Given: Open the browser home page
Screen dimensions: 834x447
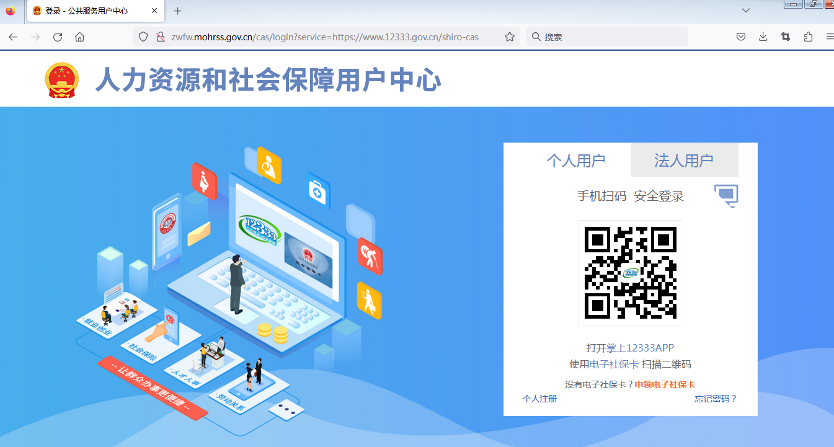Looking at the screenshot, I should pos(79,37).
